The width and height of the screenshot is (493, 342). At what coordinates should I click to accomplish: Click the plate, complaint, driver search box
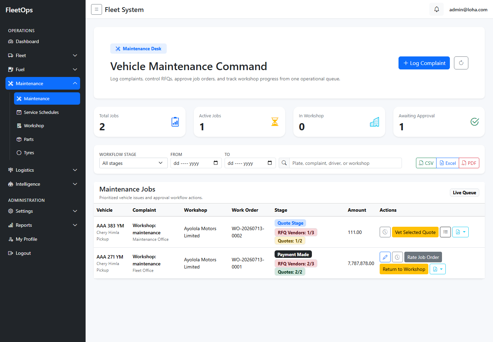tap(346, 163)
